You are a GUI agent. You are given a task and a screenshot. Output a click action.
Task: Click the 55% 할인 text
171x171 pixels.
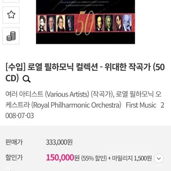(x=94, y=158)
